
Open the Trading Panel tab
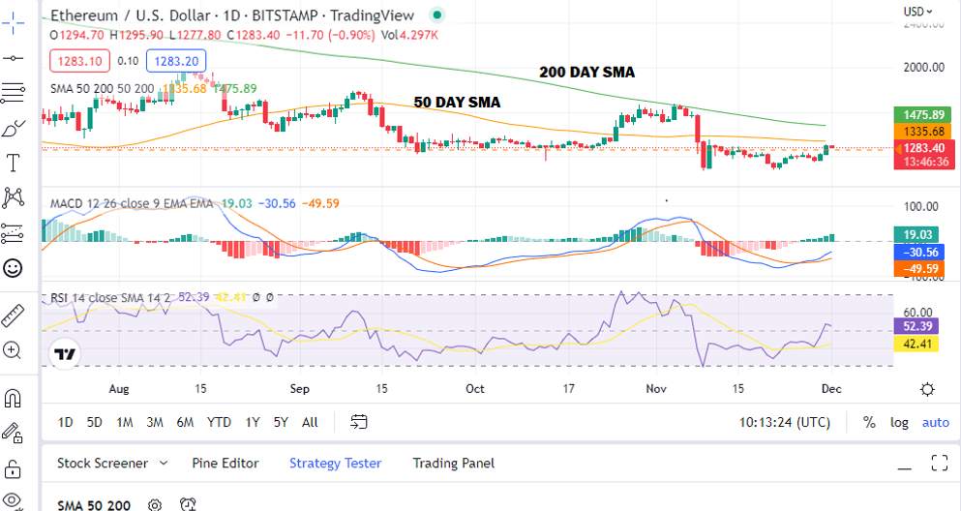point(454,464)
